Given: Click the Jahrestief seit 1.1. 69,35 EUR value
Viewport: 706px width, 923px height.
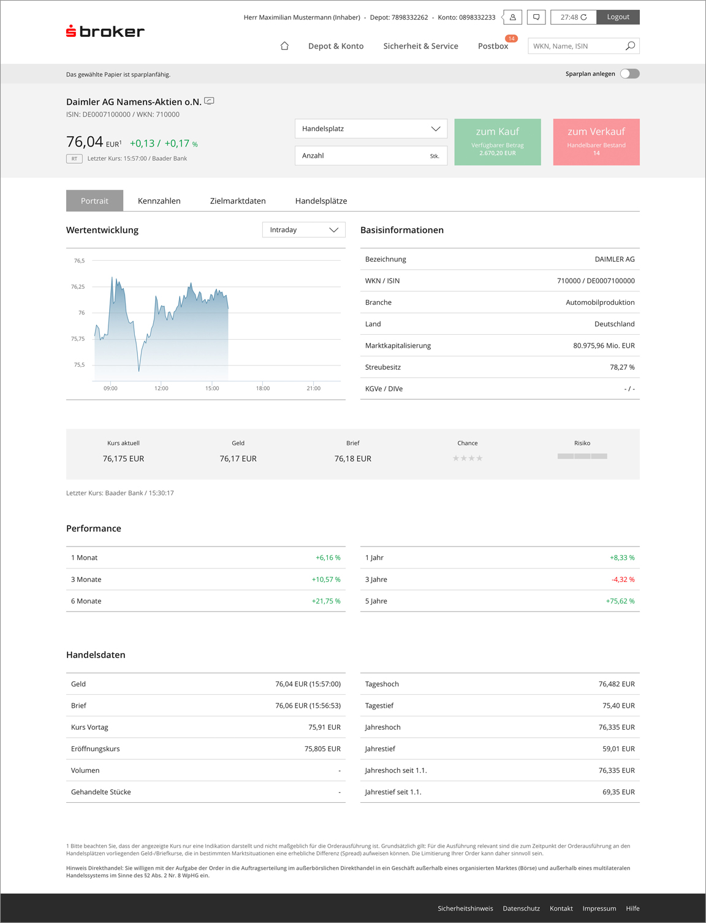Looking at the screenshot, I should 618,792.
